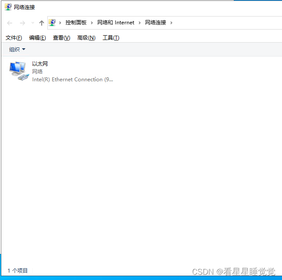Click the 网络连接 breadcrumb segment
Viewport: 282px width, 280px height.
[x=156, y=23]
